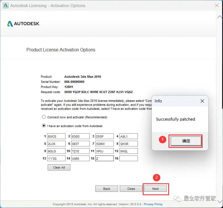Click activation code field 13 with YY3G
Image resolution: width=223 pixels, height=208 pixels.
[x=56, y=159]
